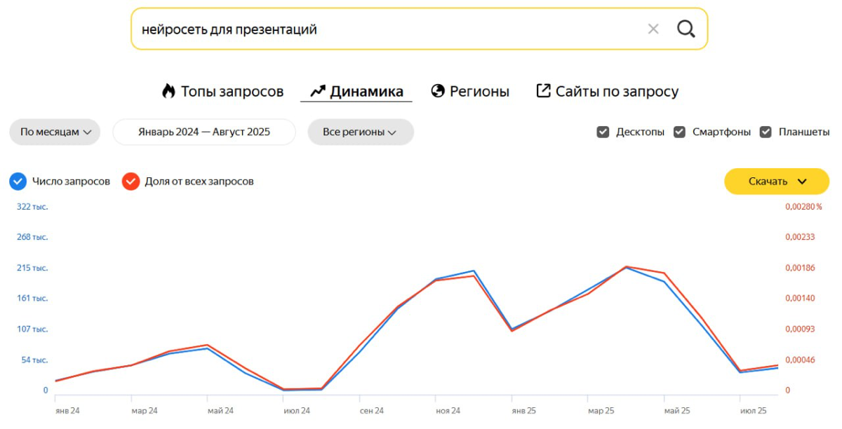Viewport: 842px width, 429px height.
Task: Click the янв 25 timeline label
Action: [524, 411]
